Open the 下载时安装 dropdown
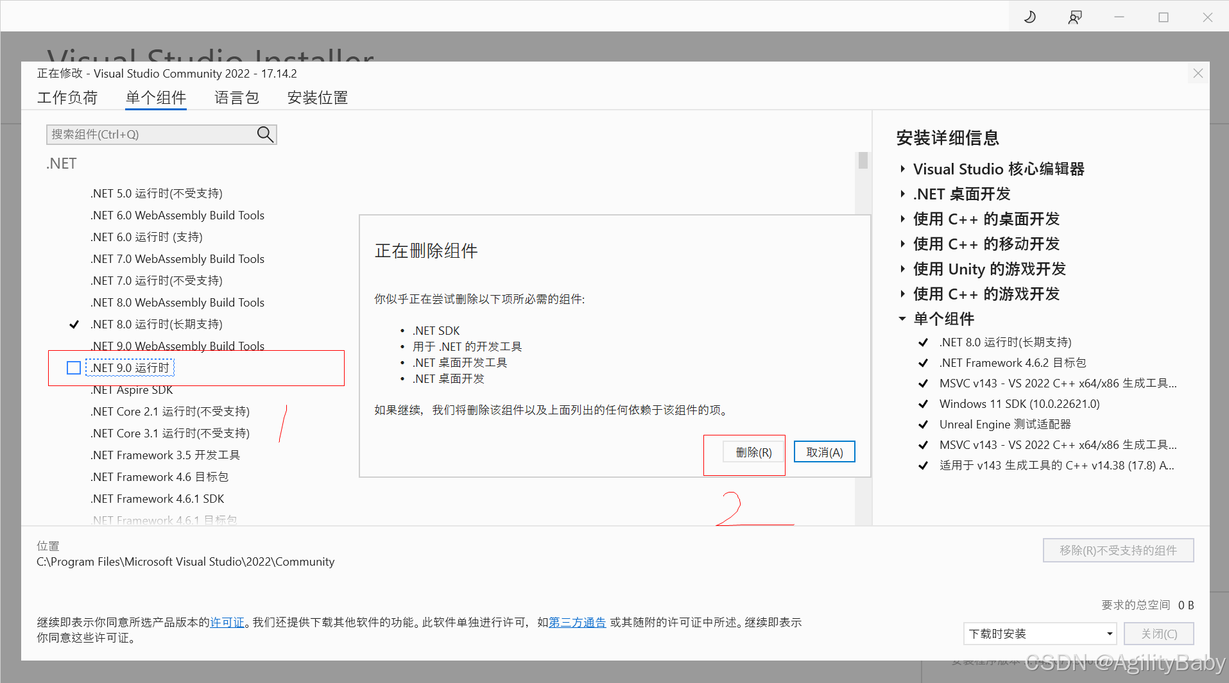Screen dimensions: 1229x683 (1040, 634)
